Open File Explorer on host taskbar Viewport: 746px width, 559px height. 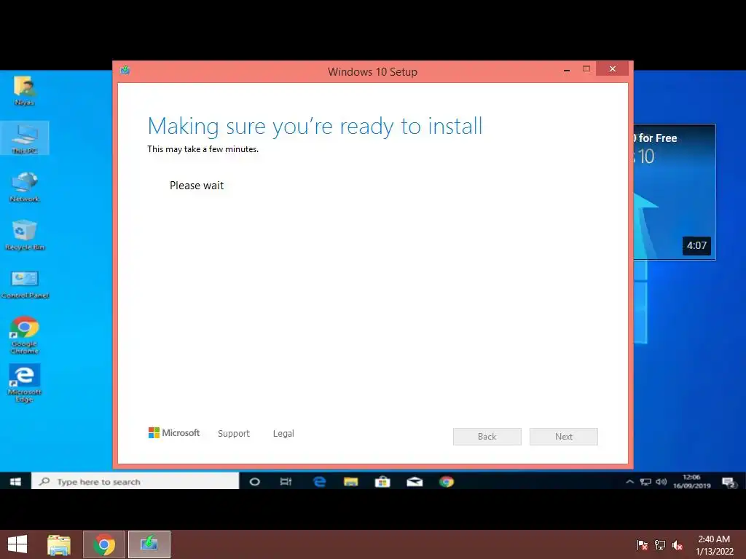point(59,544)
